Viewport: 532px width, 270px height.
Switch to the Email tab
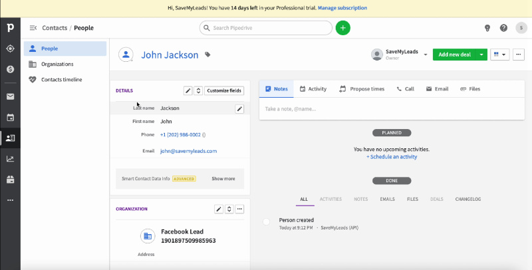pyautogui.click(x=437, y=89)
